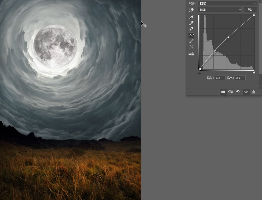
Task: Open the 预设 preset dropdown
Action: (227, 3)
